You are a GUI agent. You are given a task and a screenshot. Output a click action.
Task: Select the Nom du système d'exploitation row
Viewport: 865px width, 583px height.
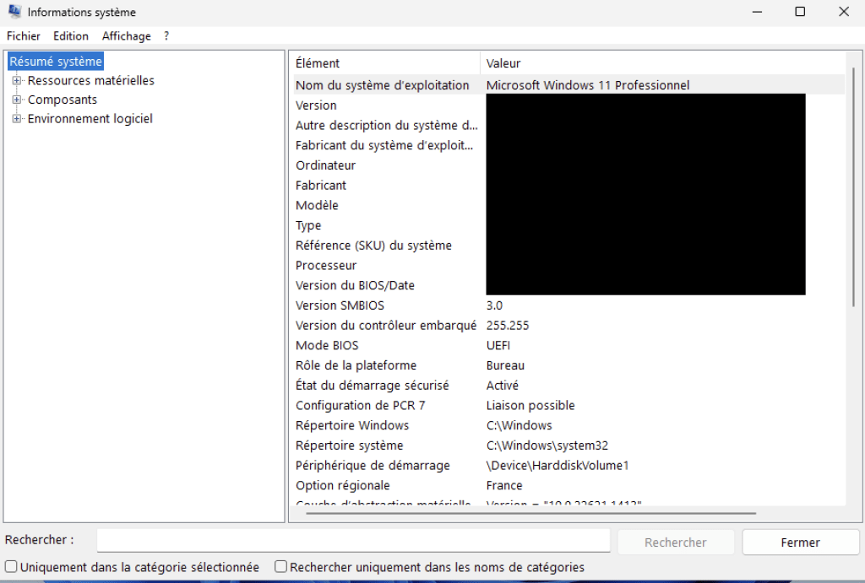pyautogui.click(x=569, y=85)
